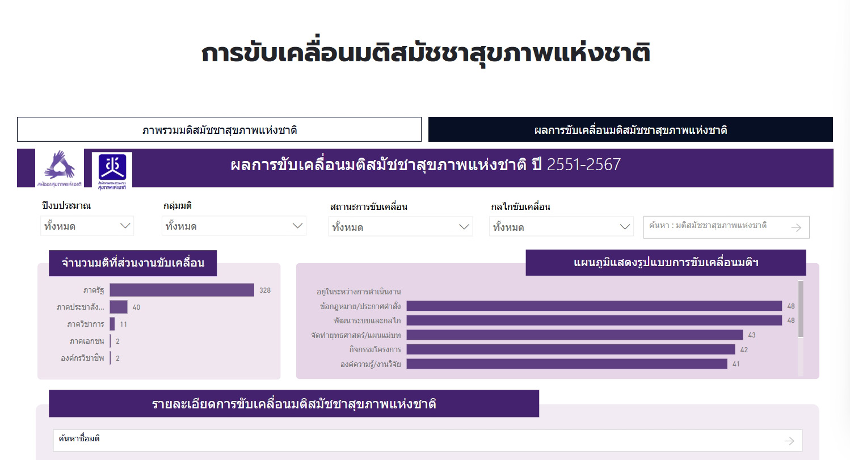Click the จัดทำยุทธศาสตร์/แผนแม่บท bar
Viewport: 850px width, 460px height.
pyautogui.click(x=574, y=335)
